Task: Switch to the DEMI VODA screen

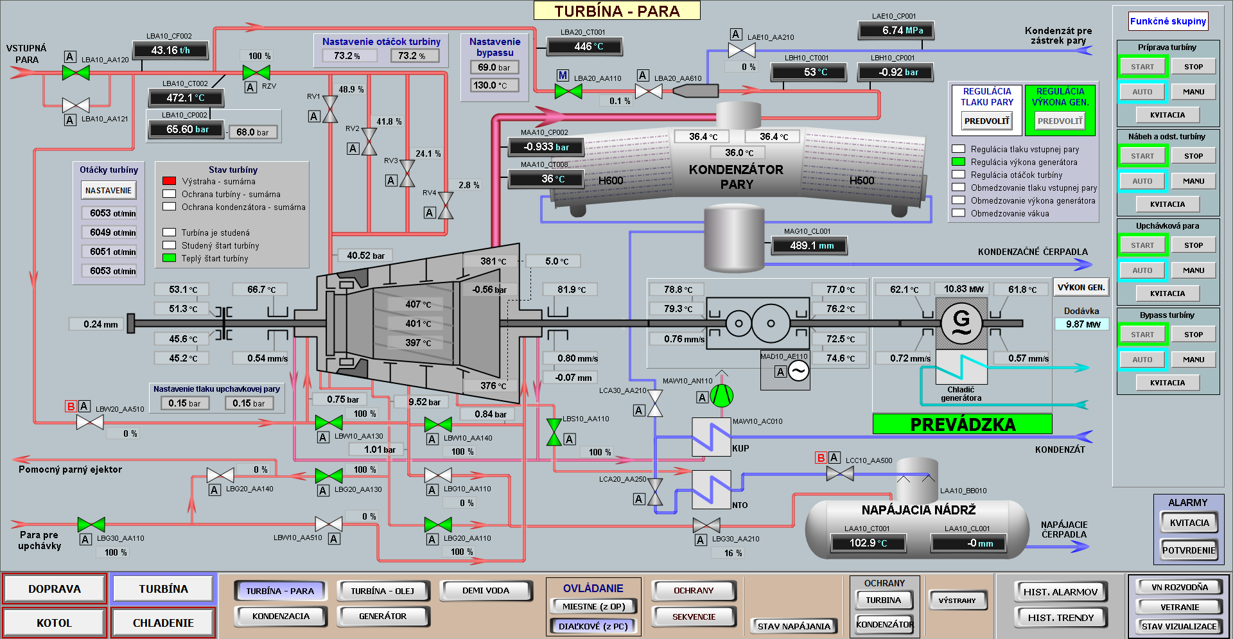Action: click(485, 591)
